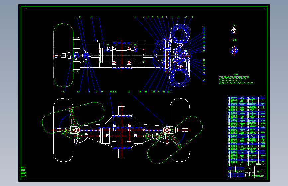Click left white wheel outline, bottom view
This screenshot has height=186, width=288.
[x=63, y=130]
